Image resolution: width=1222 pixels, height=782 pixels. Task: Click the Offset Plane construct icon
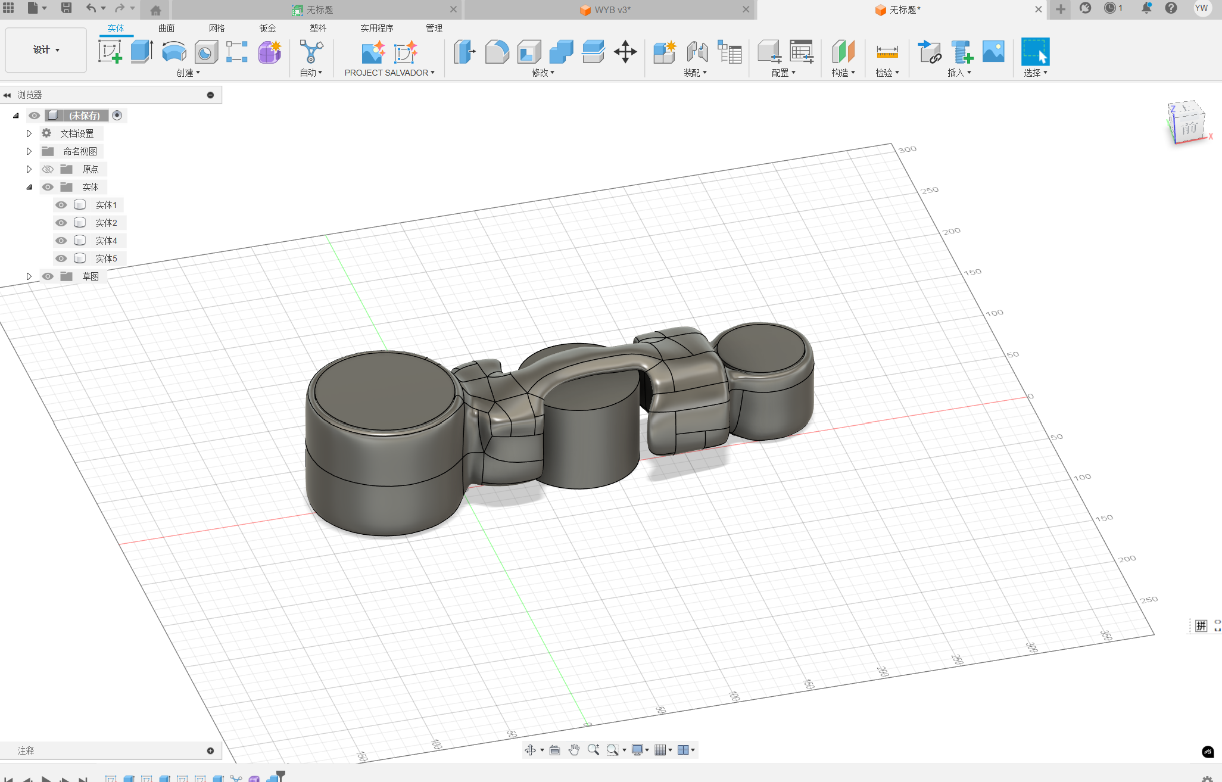843,52
